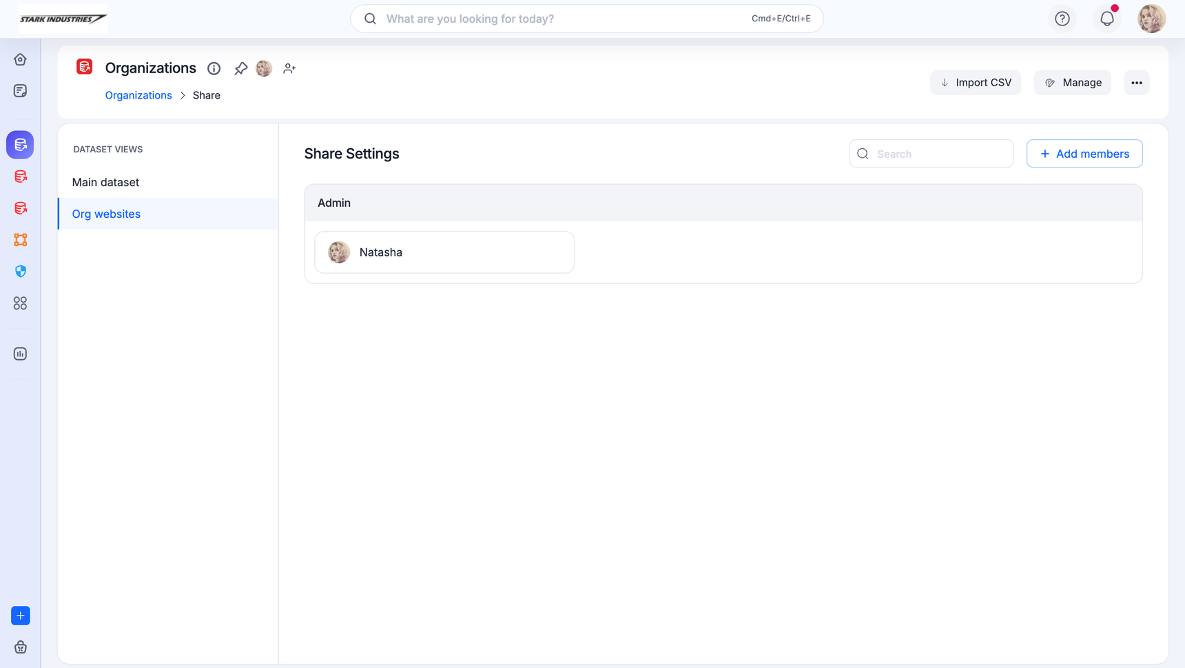The width and height of the screenshot is (1185, 668).
Task: Select the Main dataset view
Action: click(168, 182)
